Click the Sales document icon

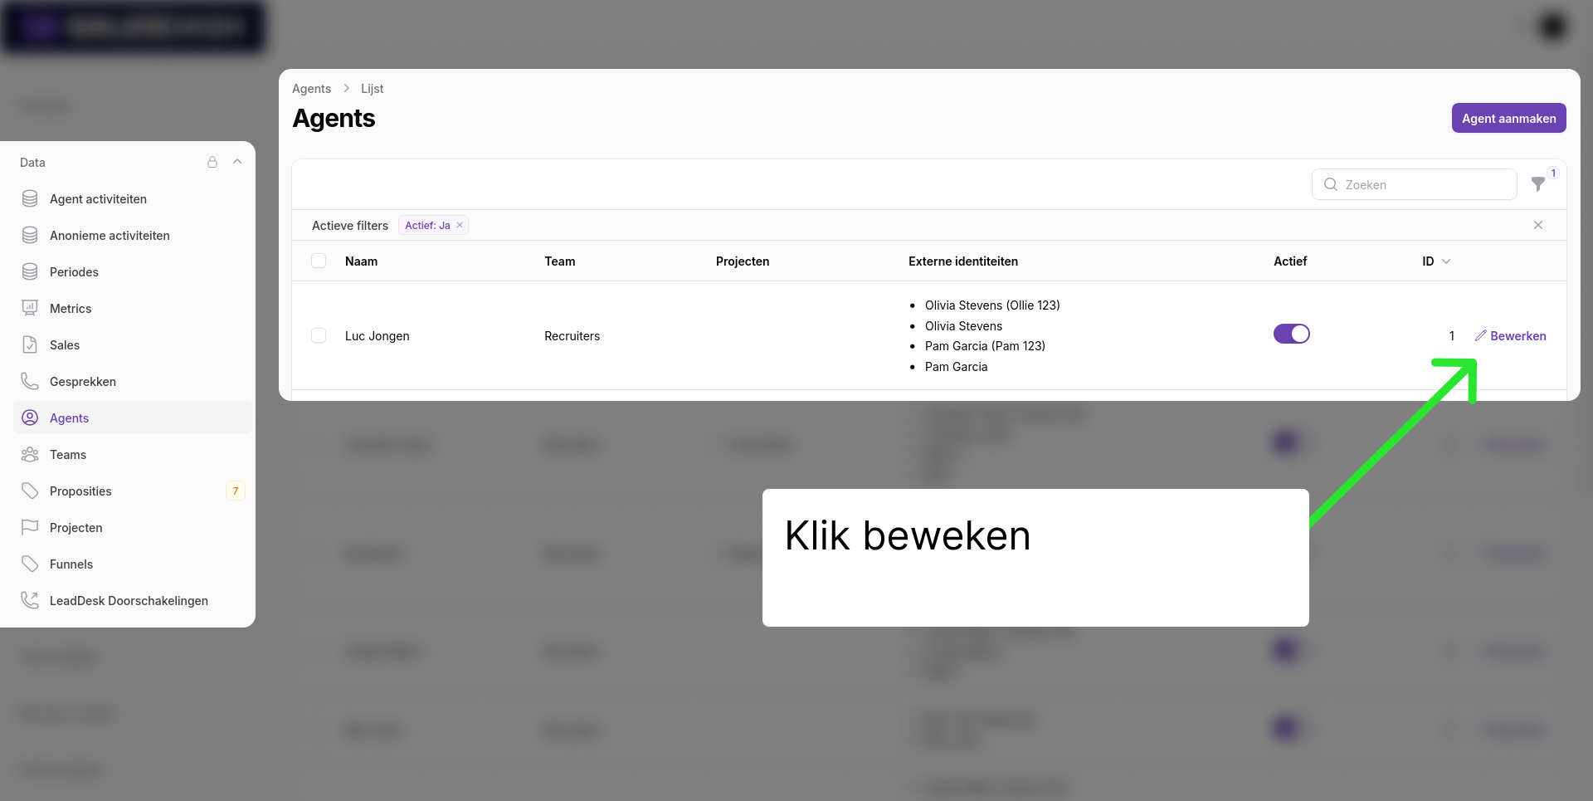30,345
